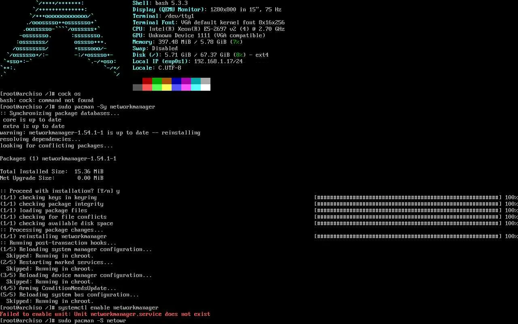The image size is (518, 324).
Task: Click the 'Proceed with installation? [Y/n]' prompt
Action: 59,191
